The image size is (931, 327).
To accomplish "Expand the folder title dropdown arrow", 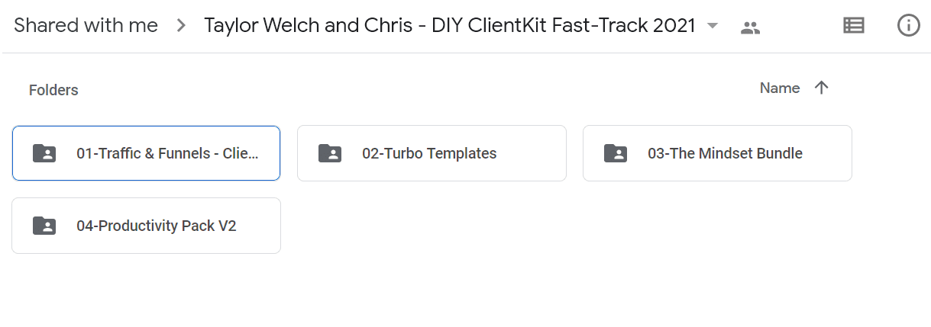I will pos(713,26).
